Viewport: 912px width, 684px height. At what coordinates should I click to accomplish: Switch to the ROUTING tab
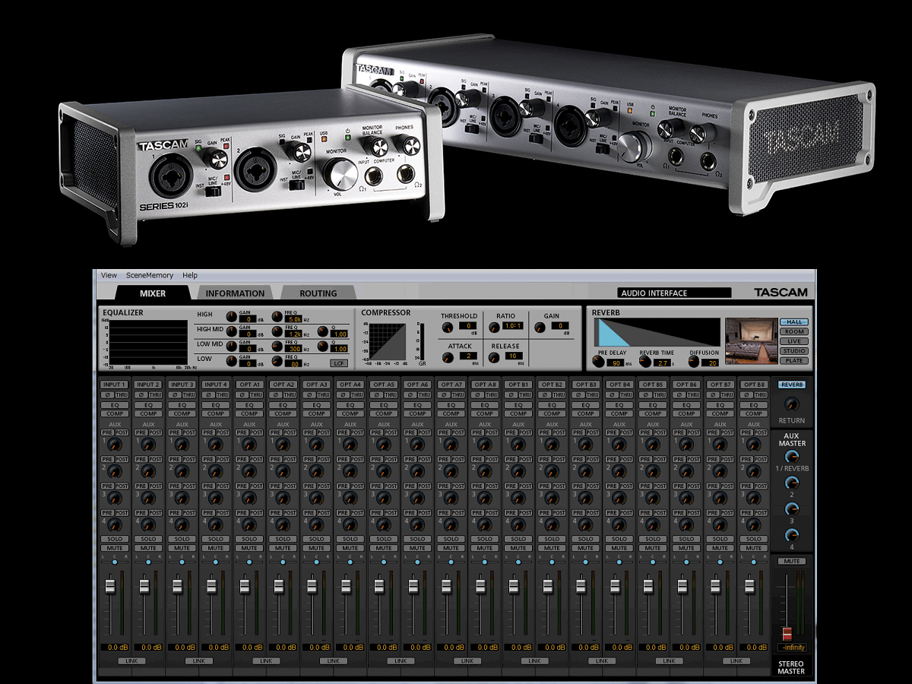point(318,293)
